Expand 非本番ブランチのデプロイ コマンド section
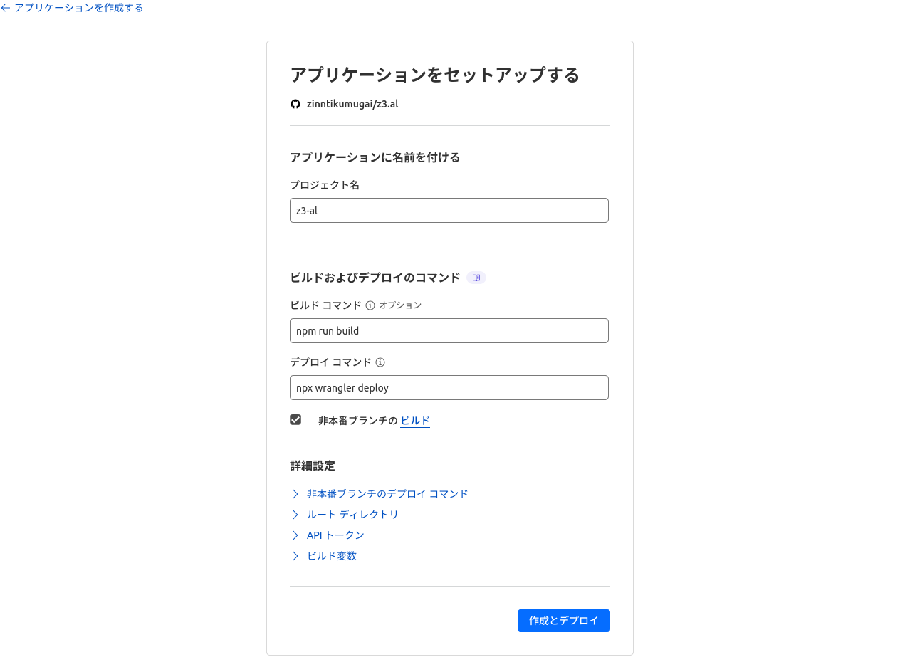 click(387, 494)
